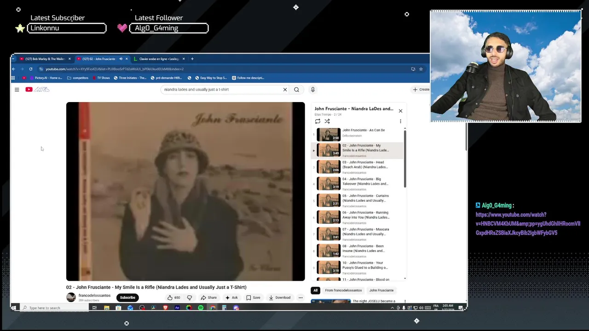Image resolution: width=589 pixels, height=331 pixels.
Task: Click the taskbar search box
Action: 54,308
